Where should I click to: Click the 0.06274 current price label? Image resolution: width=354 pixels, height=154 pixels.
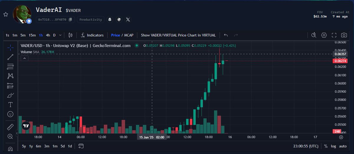pos(340,61)
